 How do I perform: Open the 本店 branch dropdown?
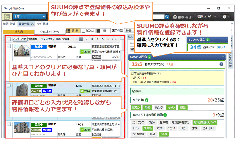29,17
